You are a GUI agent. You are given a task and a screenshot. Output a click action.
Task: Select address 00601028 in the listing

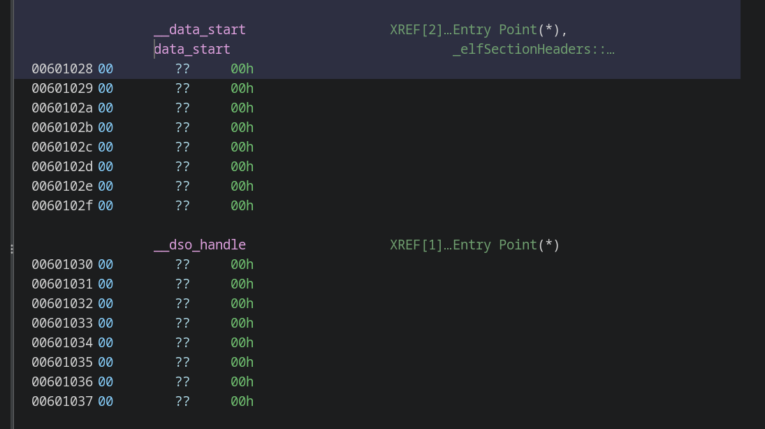(x=62, y=68)
